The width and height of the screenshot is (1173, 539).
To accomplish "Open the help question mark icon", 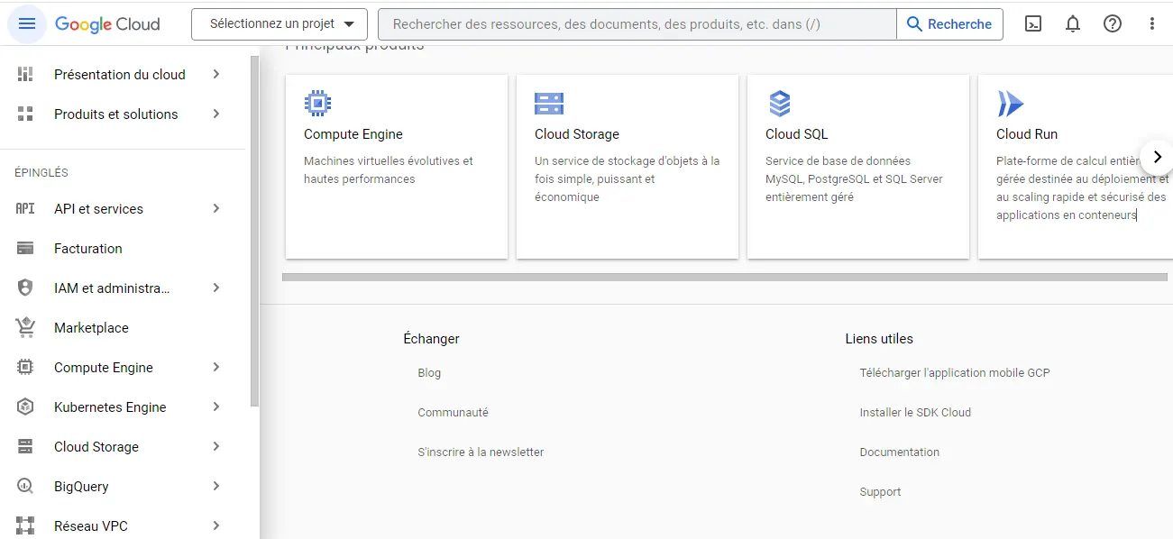I will (x=1113, y=24).
